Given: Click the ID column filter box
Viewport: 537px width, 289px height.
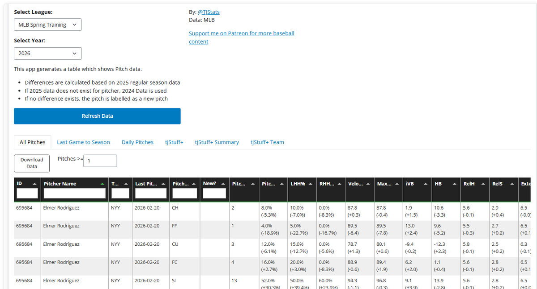Looking at the screenshot, I should [27, 193].
